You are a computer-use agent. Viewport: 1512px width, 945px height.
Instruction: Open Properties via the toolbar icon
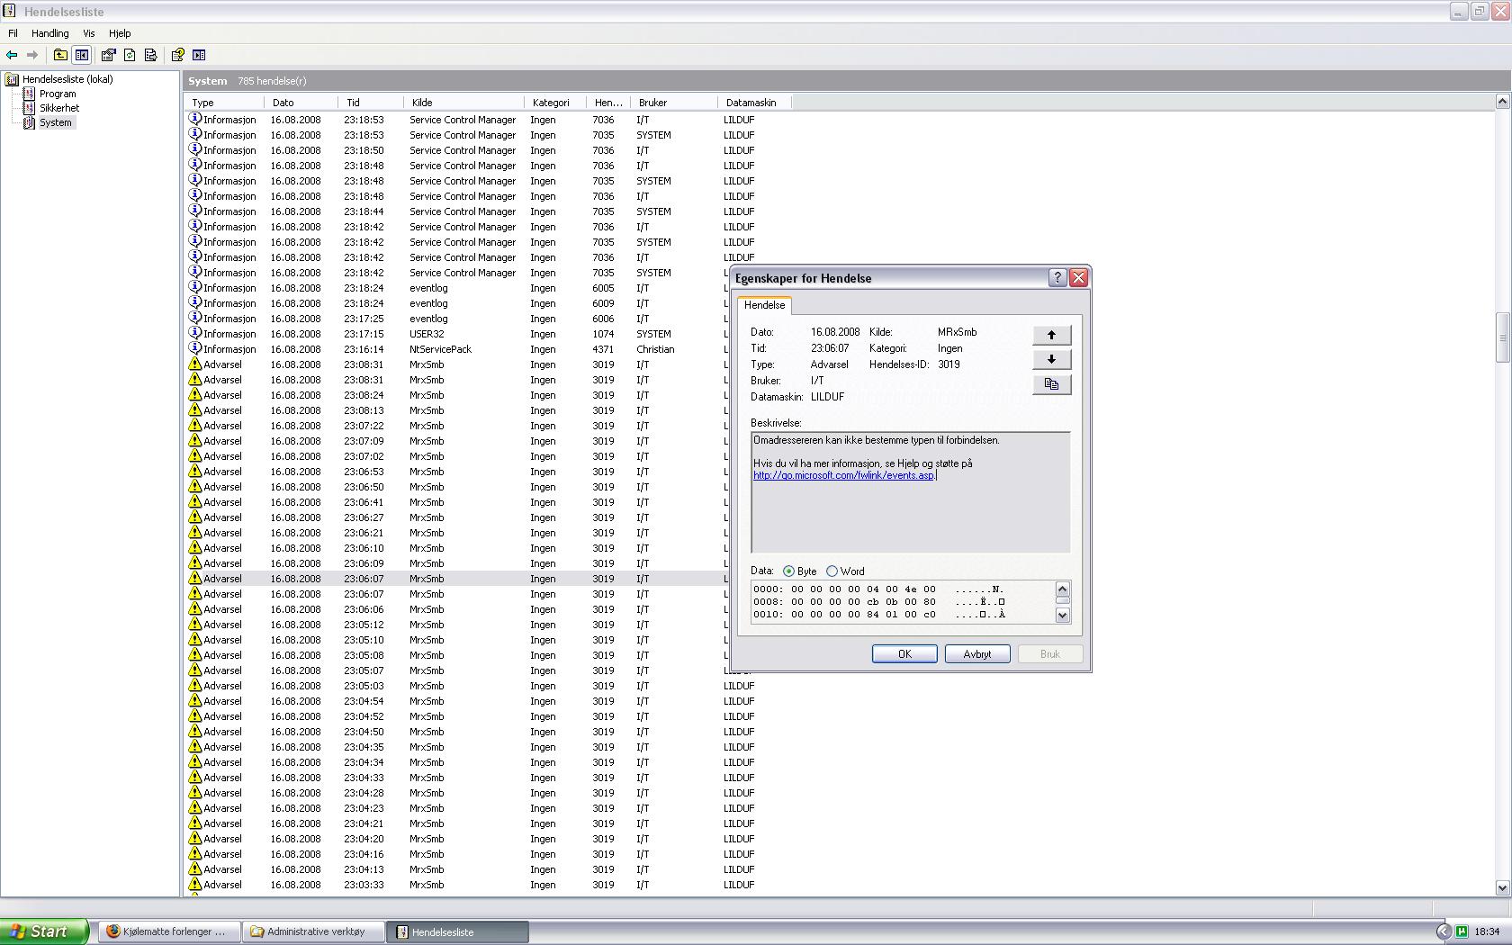click(109, 55)
